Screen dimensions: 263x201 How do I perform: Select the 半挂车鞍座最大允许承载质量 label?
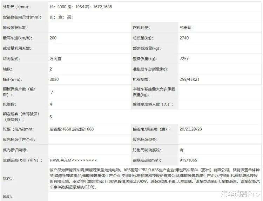tap(154, 92)
